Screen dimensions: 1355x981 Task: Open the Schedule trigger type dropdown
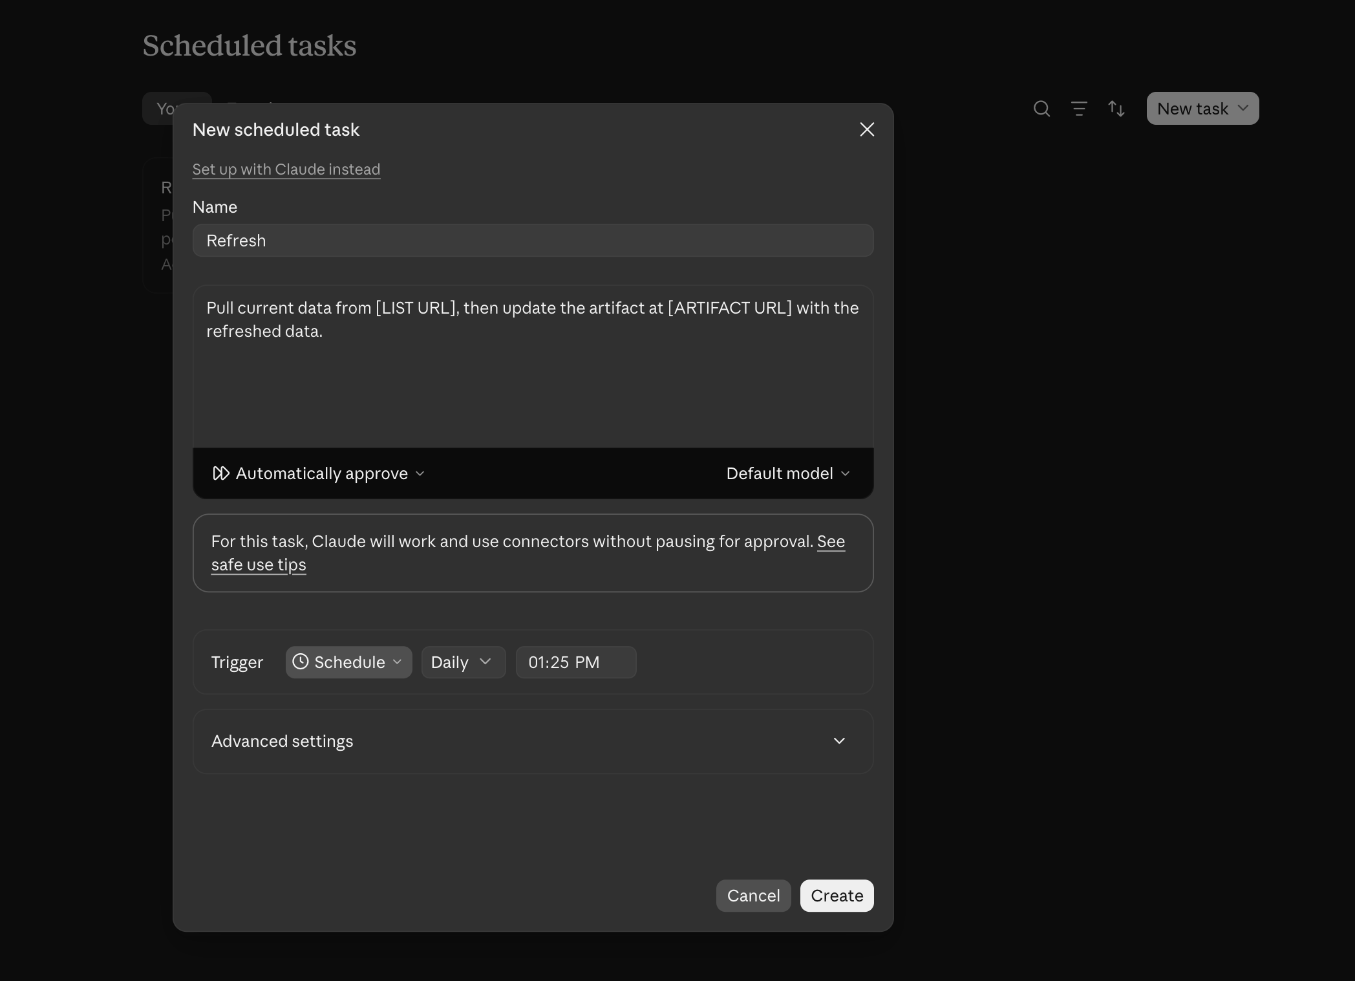(348, 662)
